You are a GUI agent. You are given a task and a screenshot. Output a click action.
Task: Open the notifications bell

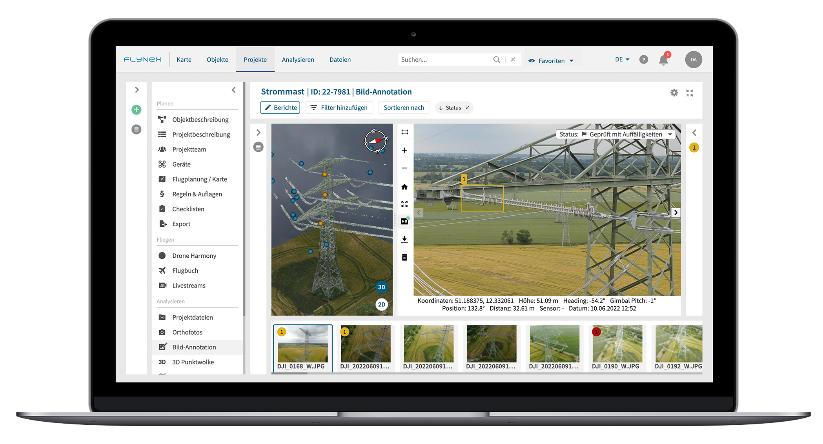tap(663, 60)
